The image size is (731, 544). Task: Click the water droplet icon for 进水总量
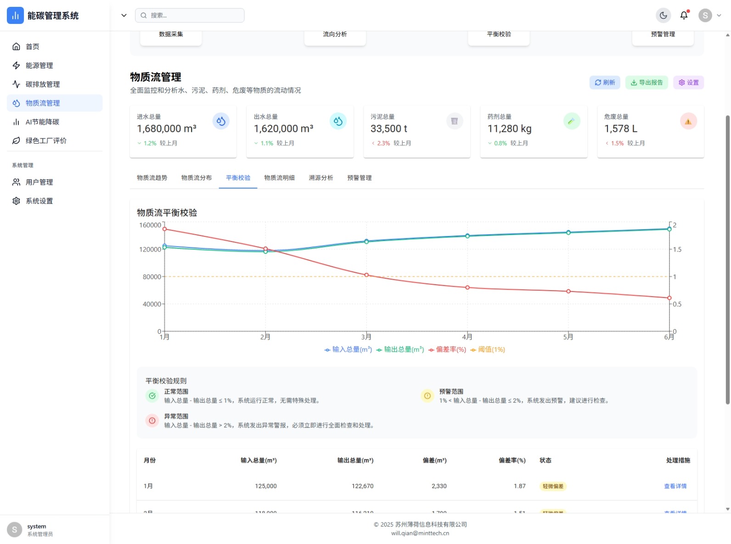(x=221, y=121)
